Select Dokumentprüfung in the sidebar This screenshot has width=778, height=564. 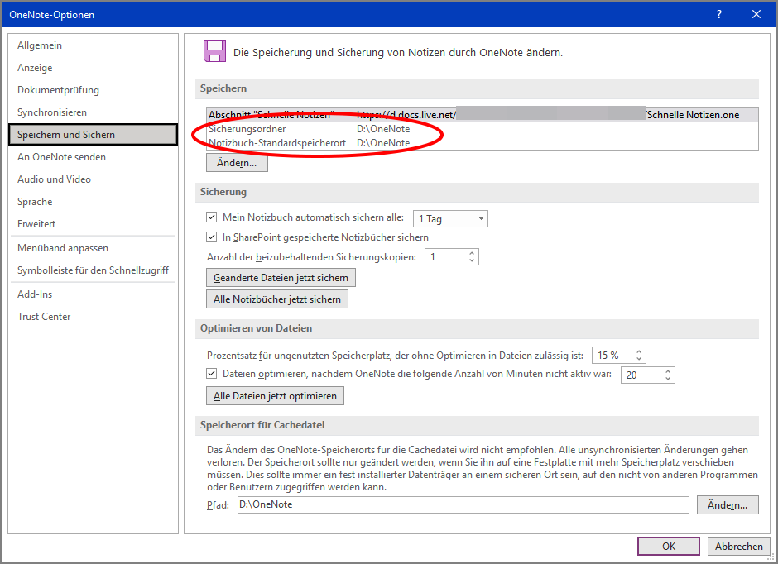click(93, 89)
